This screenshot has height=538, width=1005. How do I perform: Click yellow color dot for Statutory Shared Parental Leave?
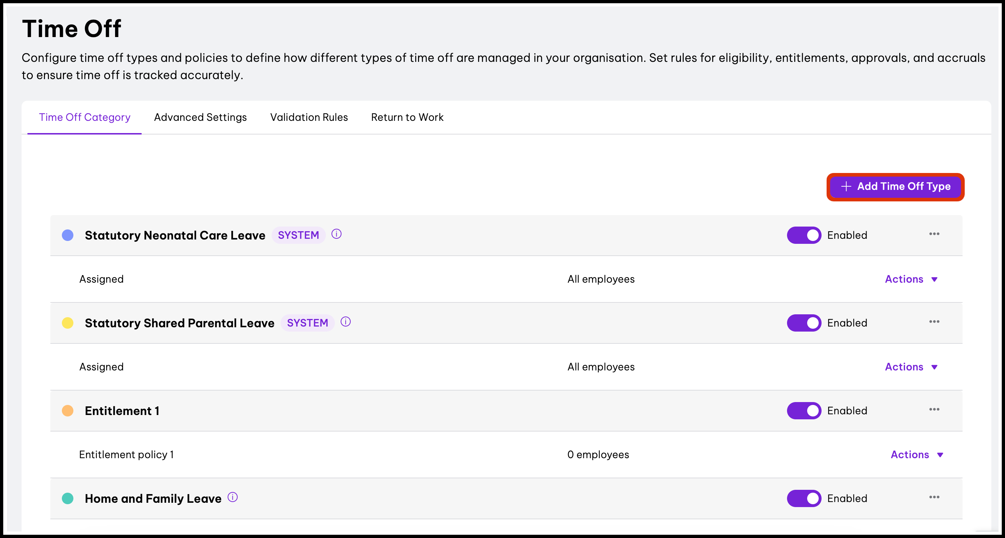[68, 323]
